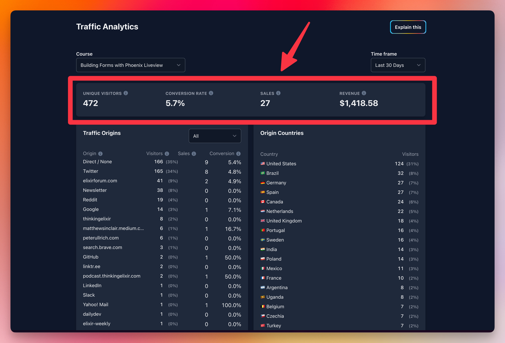Expand the Traffic Origins filter dropdown
The width and height of the screenshot is (505, 343).
(215, 136)
